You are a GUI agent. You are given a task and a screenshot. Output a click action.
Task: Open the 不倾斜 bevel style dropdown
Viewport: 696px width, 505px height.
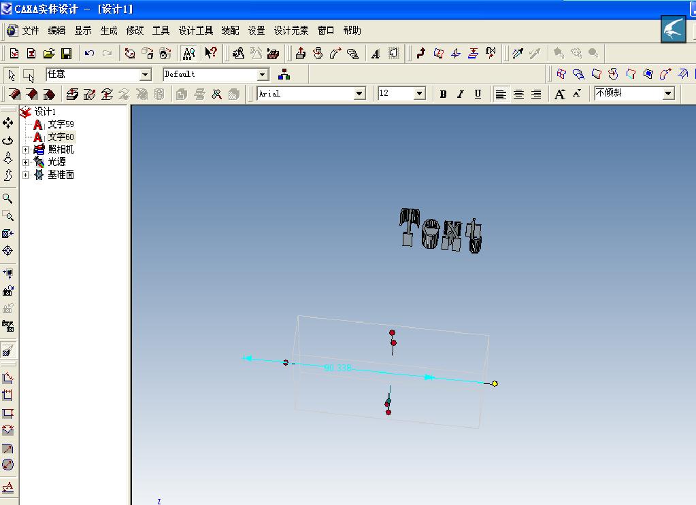pyautogui.click(x=668, y=93)
